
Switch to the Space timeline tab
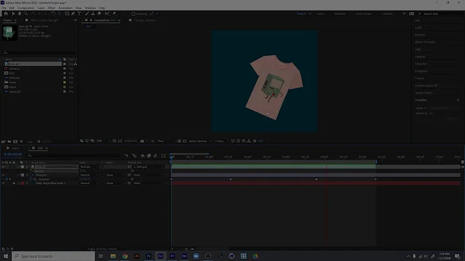pos(15,149)
